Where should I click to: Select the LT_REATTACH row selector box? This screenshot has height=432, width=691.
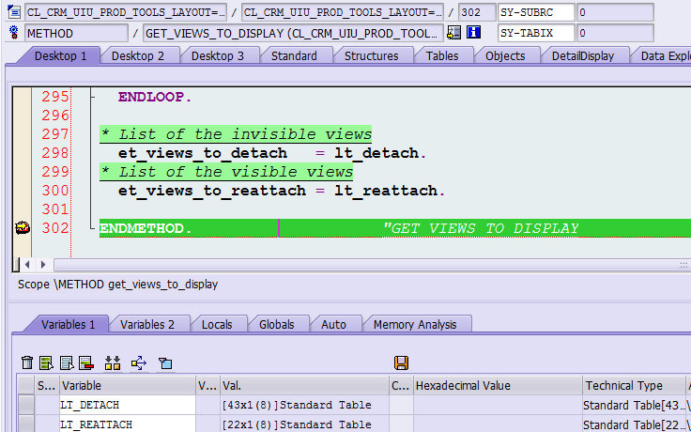(26, 424)
